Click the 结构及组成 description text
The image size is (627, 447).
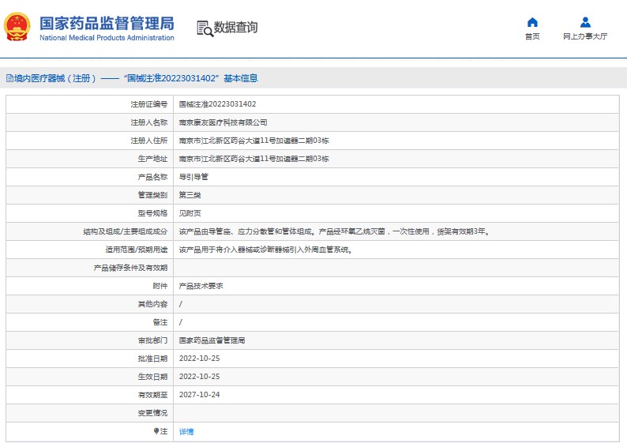click(x=334, y=231)
